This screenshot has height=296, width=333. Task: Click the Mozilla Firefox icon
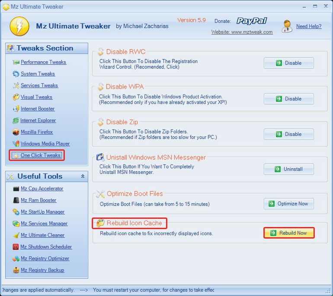click(x=16, y=132)
